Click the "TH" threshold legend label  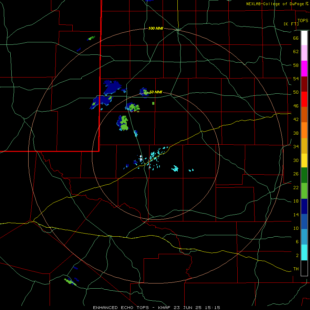coord(296,269)
